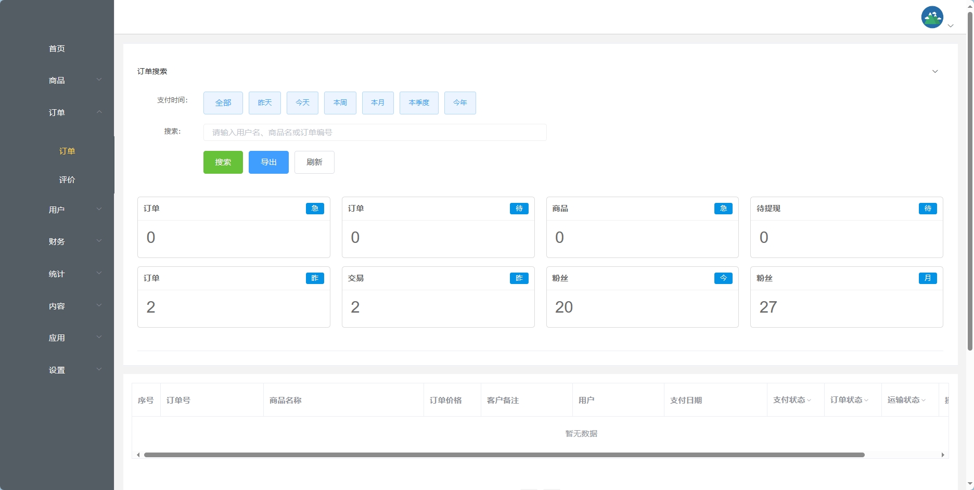Click the 订单号 column header
Image resolution: width=974 pixels, height=490 pixels.
[178, 401]
